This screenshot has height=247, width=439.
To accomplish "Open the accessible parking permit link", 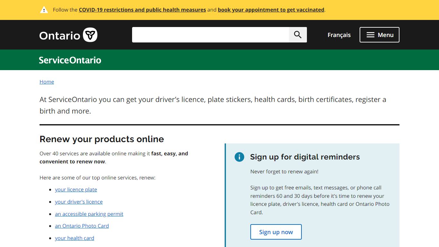I will [89, 214].
